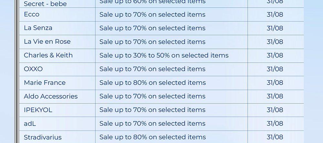Viewport: 323px width, 143px height.
Task: Select the Charles & Keith brand cell
Action: point(48,55)
